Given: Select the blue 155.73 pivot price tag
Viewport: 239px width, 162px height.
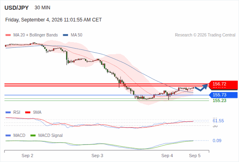Looking at the screenshot, I should [223, 95].
